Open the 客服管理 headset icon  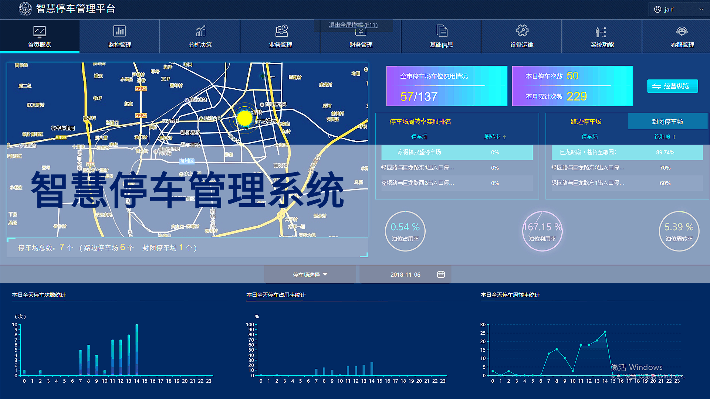(x=682, y=31)
